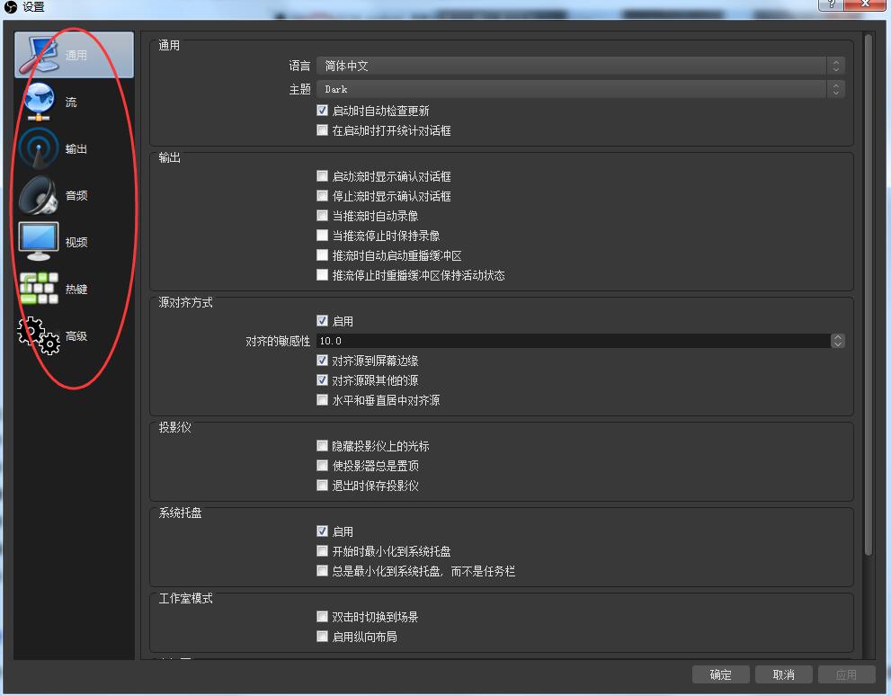The width and height of the screenshot is (891, 696).
Task: Switch to the 流 (Stream) settings tab
Action: 38,100
